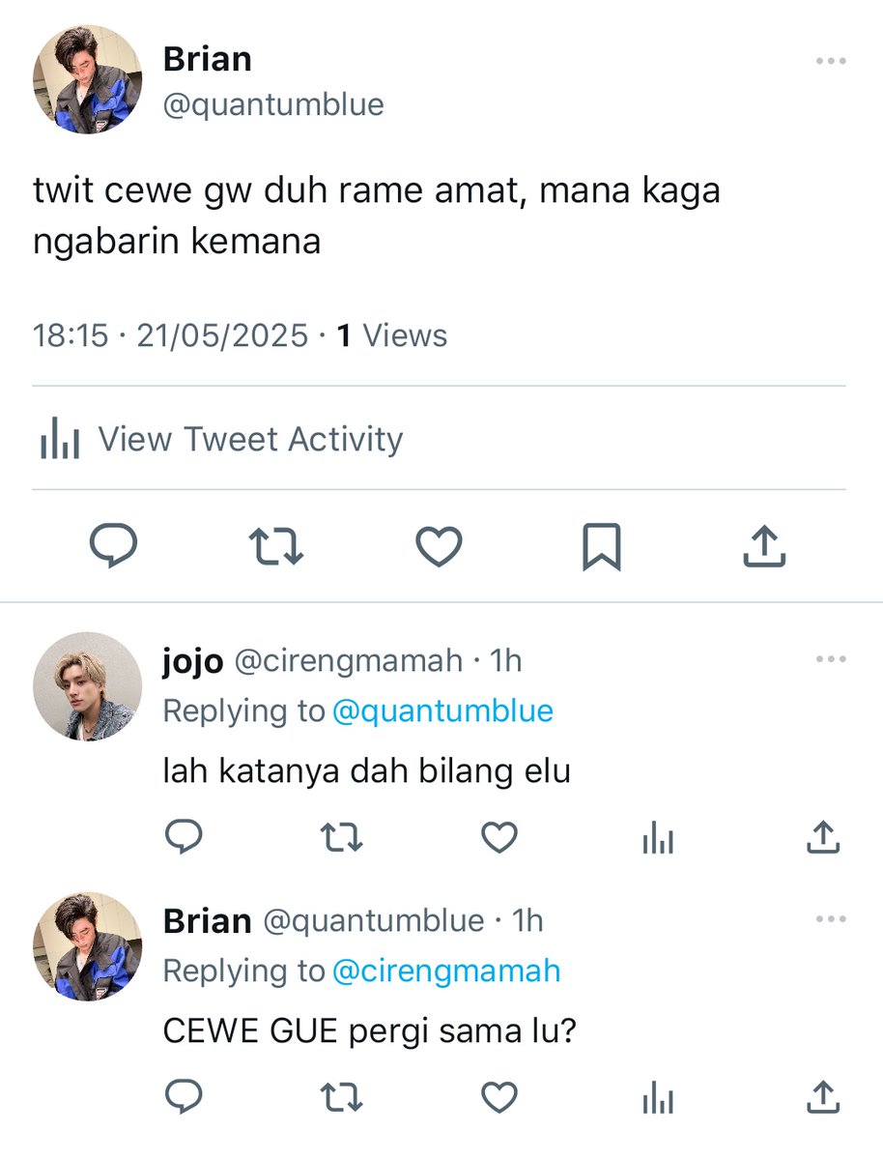Open the @cirengmamah mention link in Brian's reply
883x1160 pixels.
(446, 971)
